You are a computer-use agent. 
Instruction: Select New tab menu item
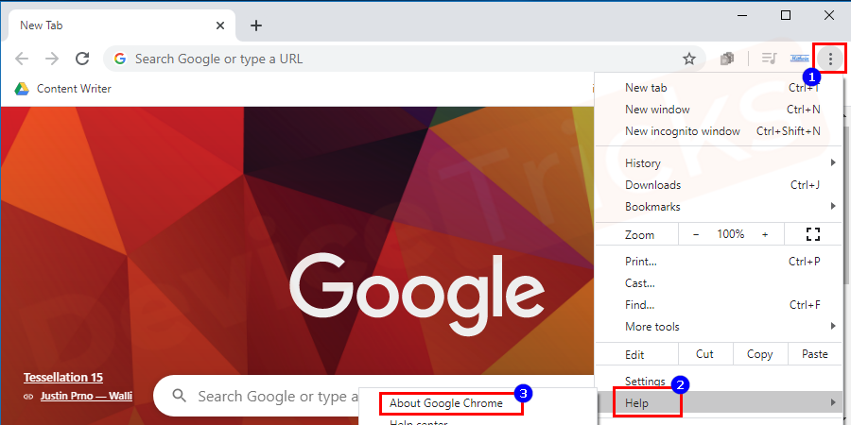point(719,88)
